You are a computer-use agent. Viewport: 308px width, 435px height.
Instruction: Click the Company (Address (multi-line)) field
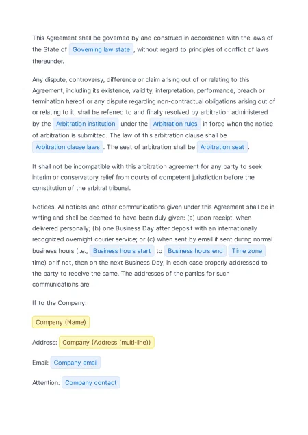(106, 343)
